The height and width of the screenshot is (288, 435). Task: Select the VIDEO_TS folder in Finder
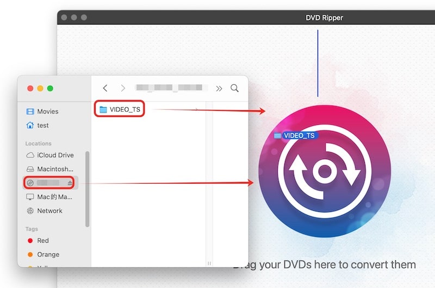[x=120, y=109]
